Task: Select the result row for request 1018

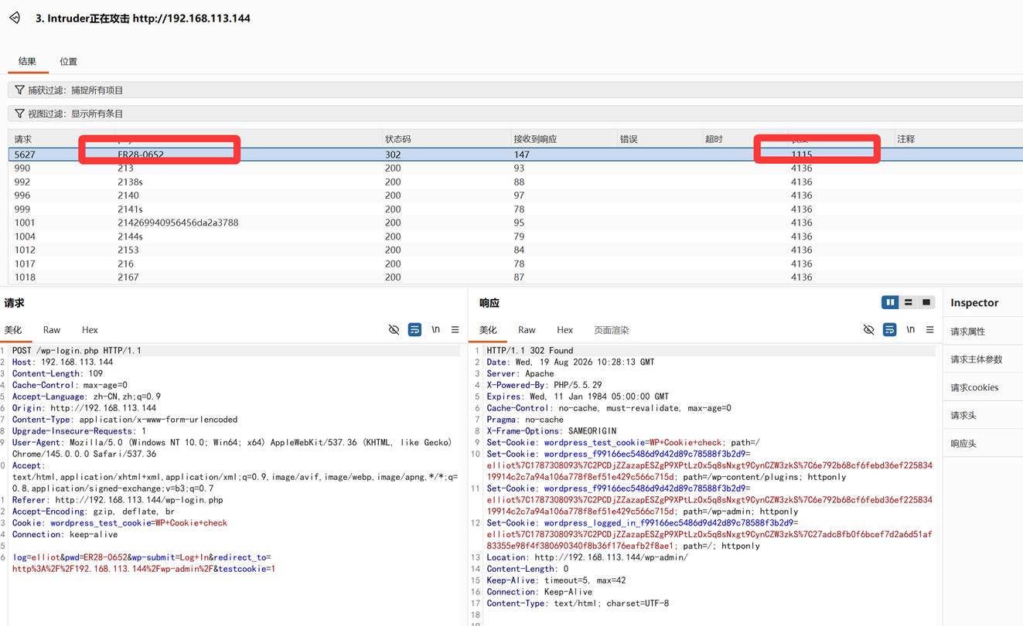Action: tap(515, 277)
